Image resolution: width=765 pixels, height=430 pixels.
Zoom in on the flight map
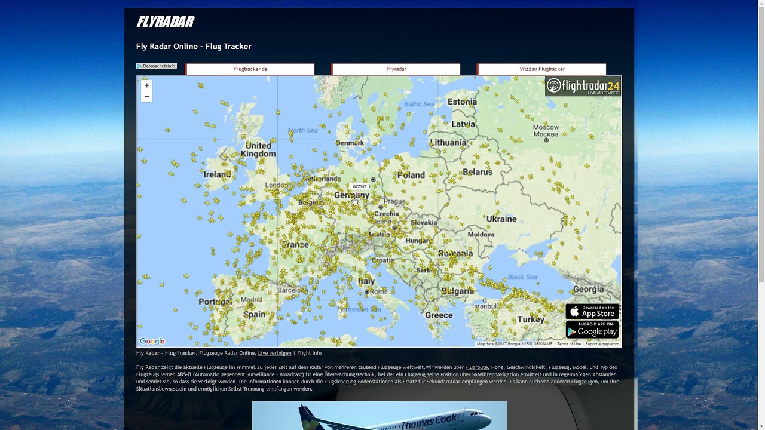coord(146,85)
